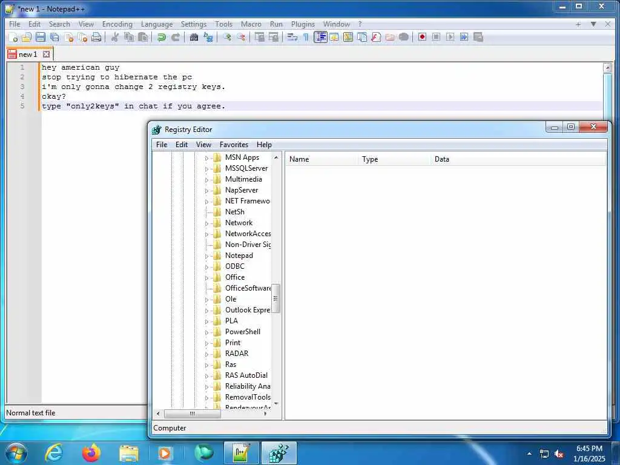
Task: Click the Stop macro recording icon
Action: (x=436, y=37)
